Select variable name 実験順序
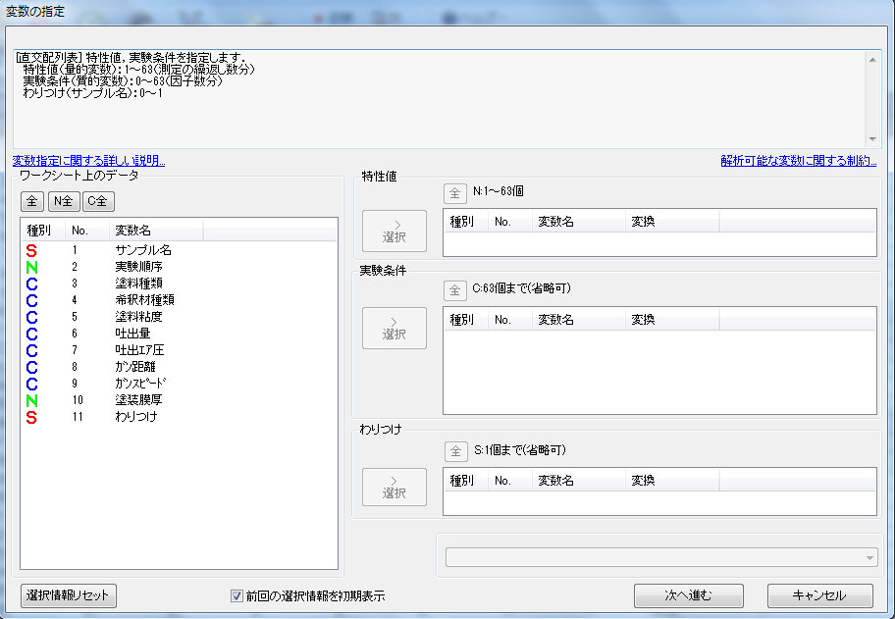The image size is (895, 619). point(138,267)
